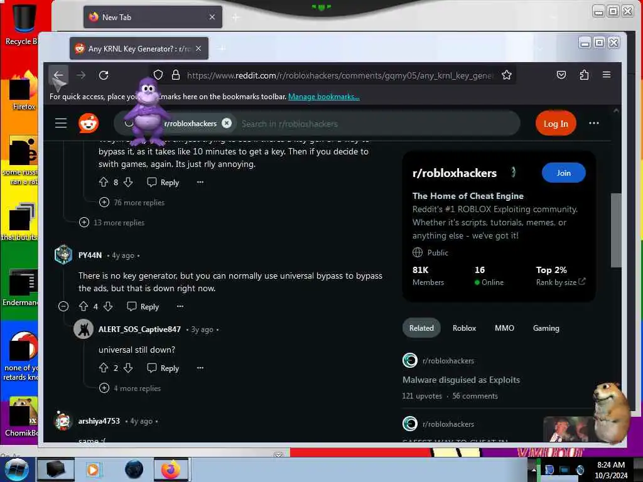Click the taskbar clock showing 8:24 AM
Image resolution: width=643 pixels, height=482 pixels.
coord(611,470)
